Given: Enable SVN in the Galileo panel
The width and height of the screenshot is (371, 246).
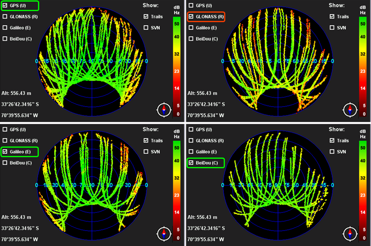Looking at the screenshot, I should click(x=146, y=152).
